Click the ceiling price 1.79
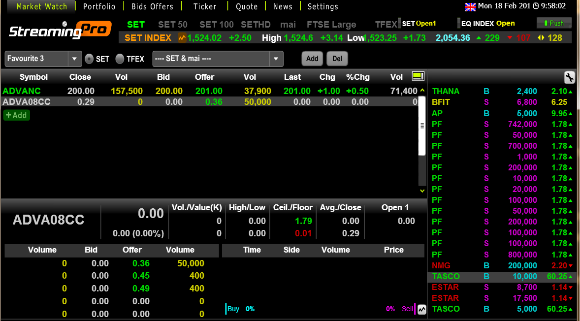This screenshot has height=321, width=580. 303,221
